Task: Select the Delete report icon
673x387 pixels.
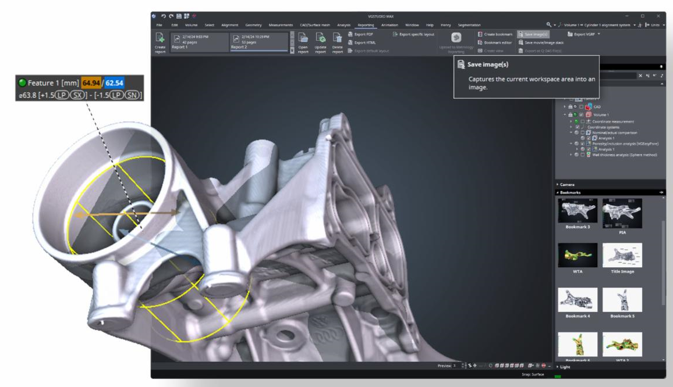Action: pyautogui.click(x=338, y=39)
